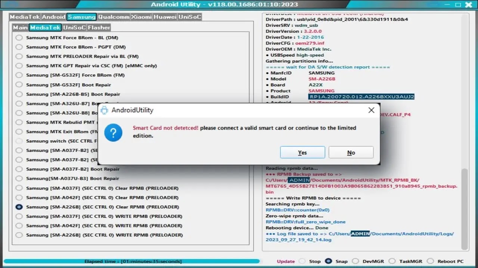This screenshot has height=268, width=478.
Task: Click 'Write RPMB to device' log header
Action: pos(313,198)
